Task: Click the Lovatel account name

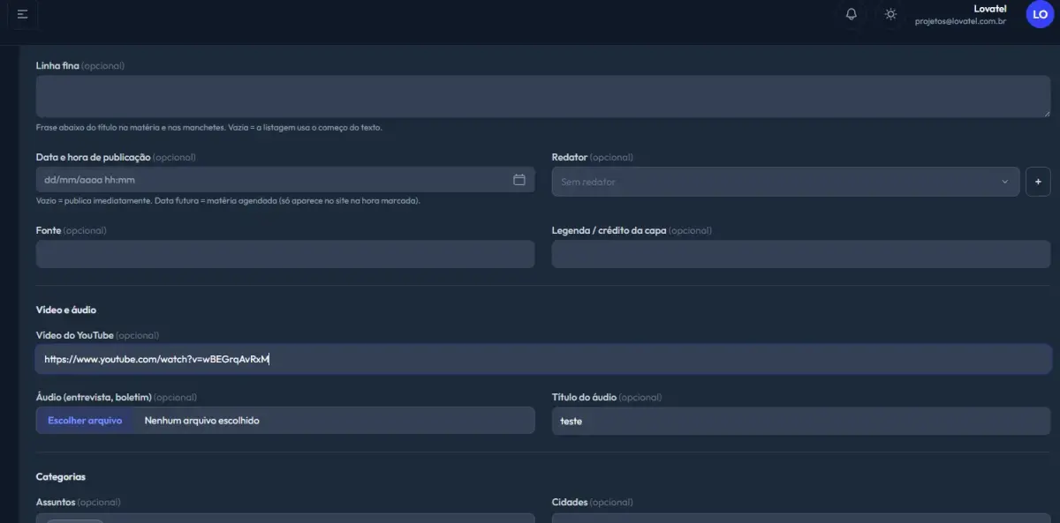Action: point(989,9)
